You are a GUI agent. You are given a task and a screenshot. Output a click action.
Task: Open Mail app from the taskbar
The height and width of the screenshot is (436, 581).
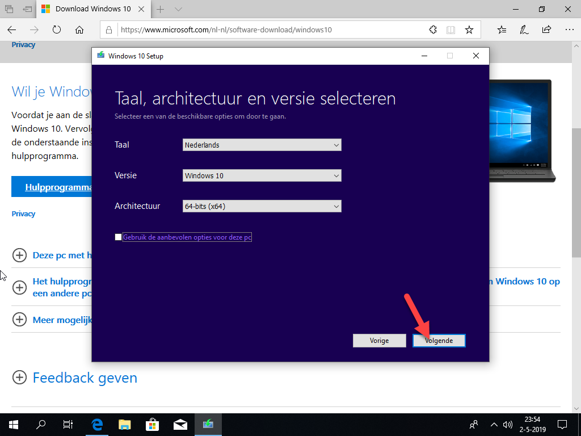click(180, 424)
